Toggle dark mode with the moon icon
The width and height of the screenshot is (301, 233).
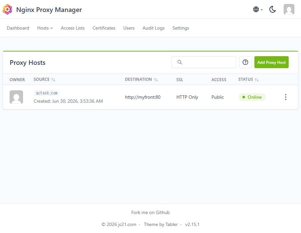272,9
